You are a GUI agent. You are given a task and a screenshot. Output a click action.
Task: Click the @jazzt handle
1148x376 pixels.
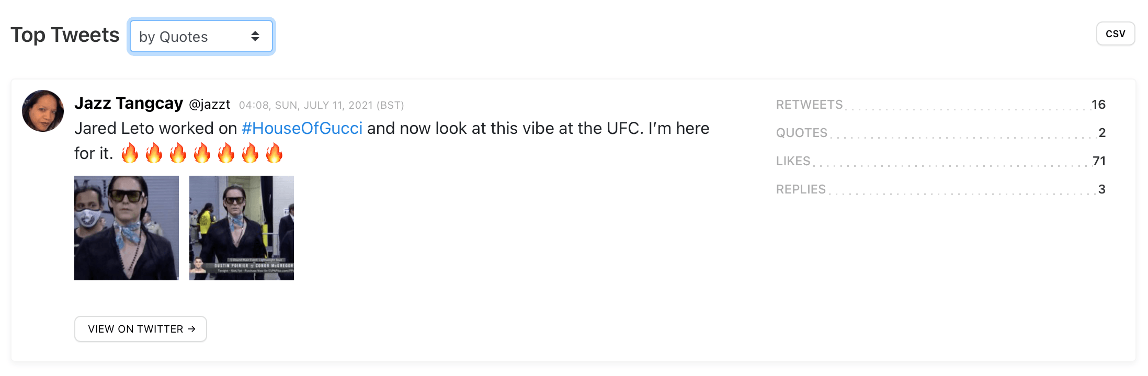[209, 105]
